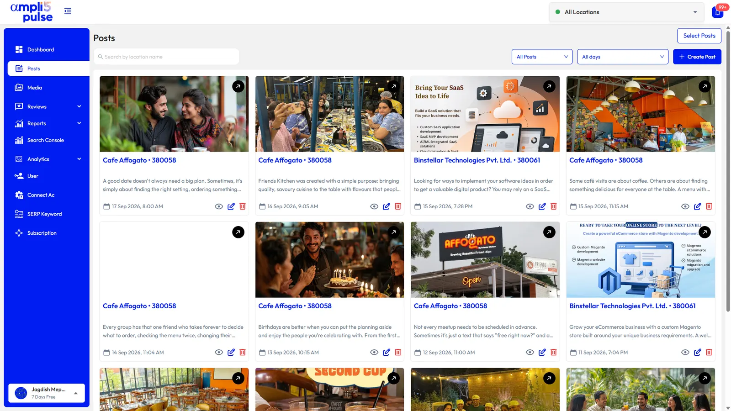Viewport: 731px width, 411px height.
Task: Open the Jagdish Mep... account menu
Action: (x=47, y=393)
